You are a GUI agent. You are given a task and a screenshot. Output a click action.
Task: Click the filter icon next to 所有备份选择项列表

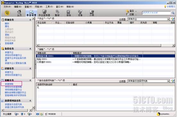(x=173, y=81)
